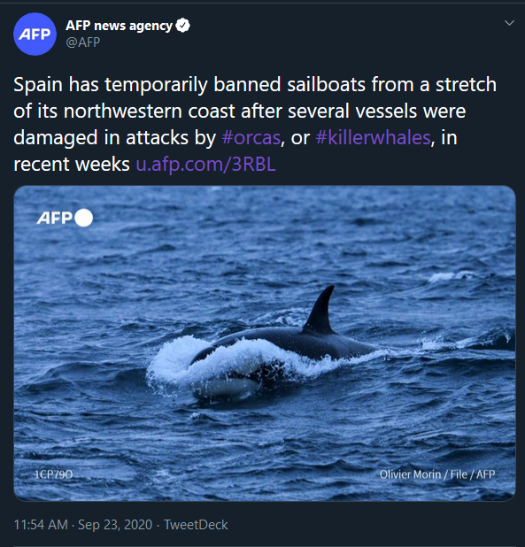The width and height of the screenshot is (525, 547).
Task: Follow the u.afp.com/3RBL link
Action: pos(205,164)
